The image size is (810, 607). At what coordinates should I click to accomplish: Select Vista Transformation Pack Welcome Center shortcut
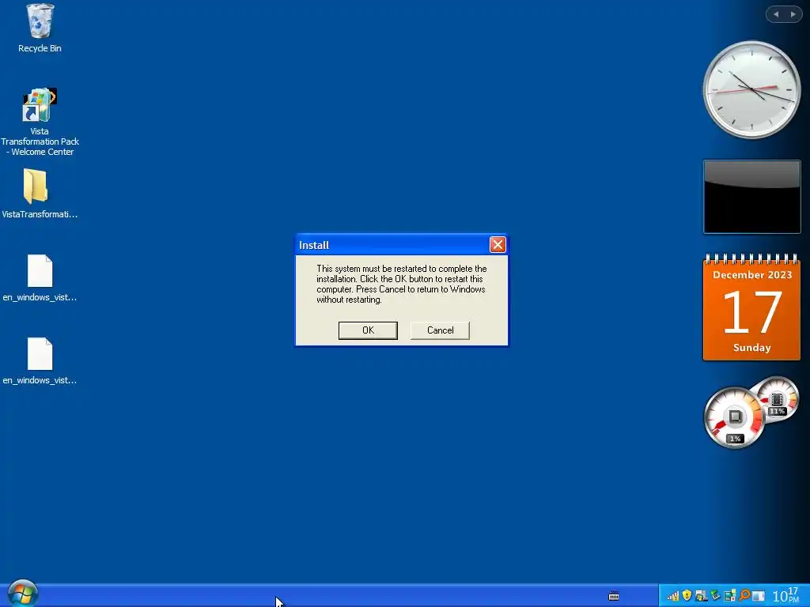coord(40,122)
